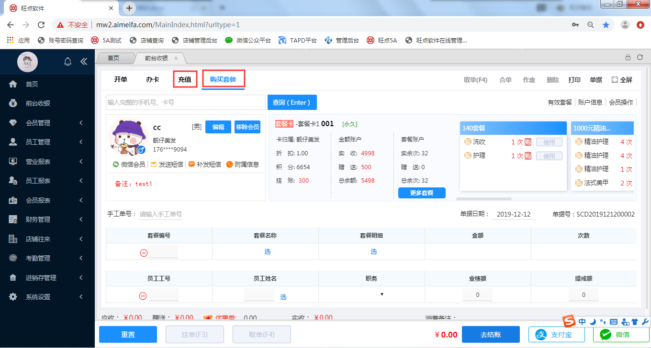Open the 账户信息 link
651x348 pixels.
590,102
